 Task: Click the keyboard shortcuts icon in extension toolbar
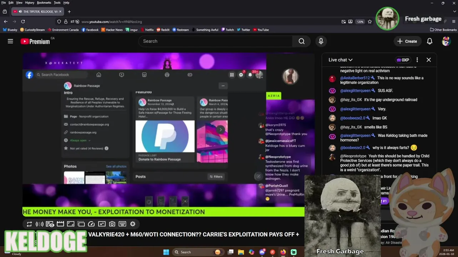pyautogui.click(x=122, y=224)
